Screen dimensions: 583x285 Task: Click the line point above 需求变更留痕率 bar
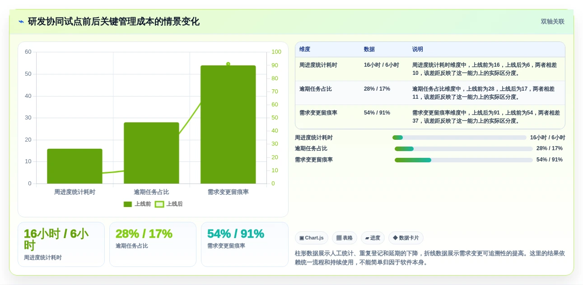228,64
